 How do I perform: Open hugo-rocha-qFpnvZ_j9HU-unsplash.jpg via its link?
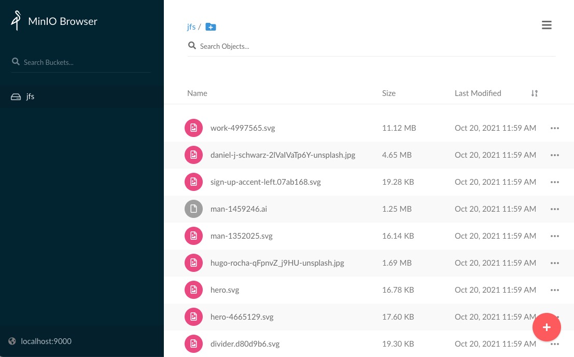pos(277,263)
